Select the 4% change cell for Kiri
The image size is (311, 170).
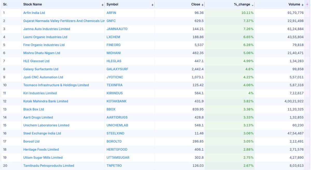(230, 93)
